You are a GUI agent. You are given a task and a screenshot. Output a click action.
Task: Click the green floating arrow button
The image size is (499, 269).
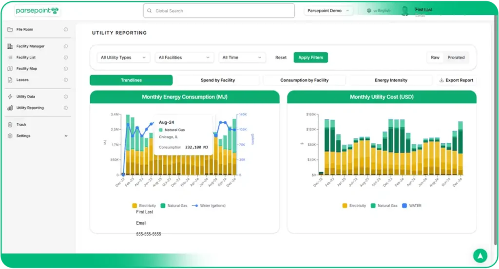(x=480, y=255)
